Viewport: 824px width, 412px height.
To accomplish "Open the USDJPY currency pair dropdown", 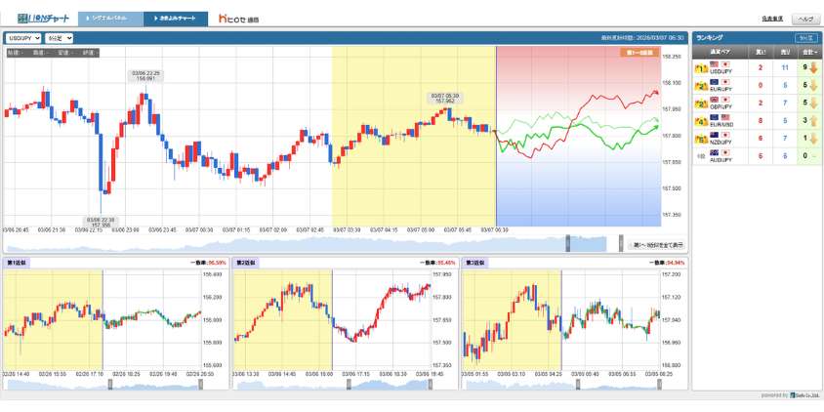I will coord(23,38).
